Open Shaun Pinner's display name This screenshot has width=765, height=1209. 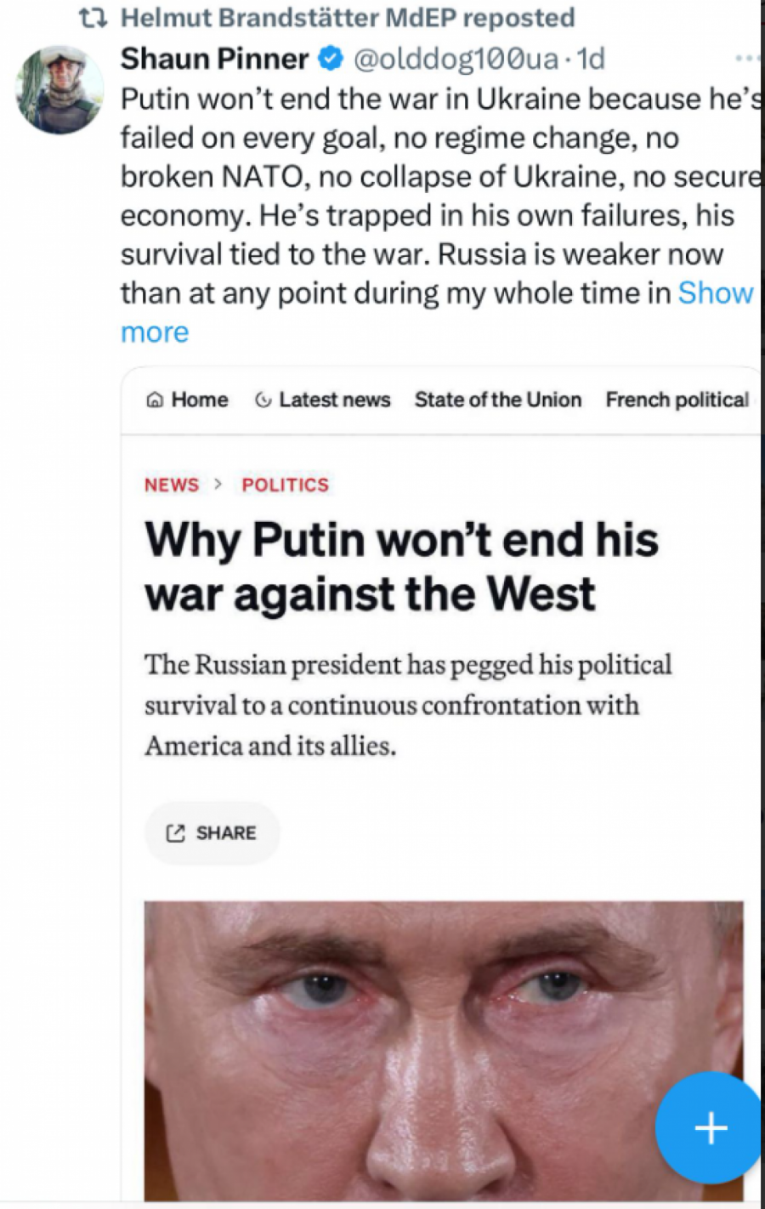click(x=214, y=59)
